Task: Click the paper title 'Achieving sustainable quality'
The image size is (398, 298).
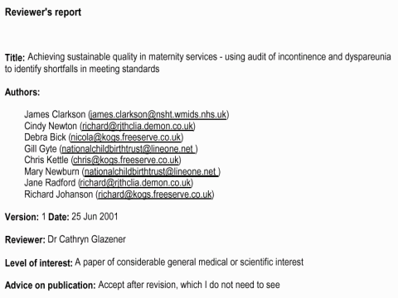Action: (x=82, y=57)
